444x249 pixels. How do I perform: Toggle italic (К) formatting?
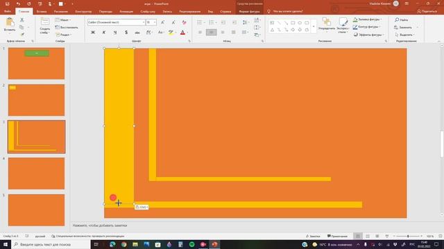(104, 33)
